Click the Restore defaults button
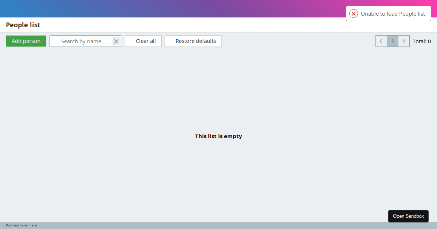The height and width of the screenshot is (229, 437). click(193, 41)
